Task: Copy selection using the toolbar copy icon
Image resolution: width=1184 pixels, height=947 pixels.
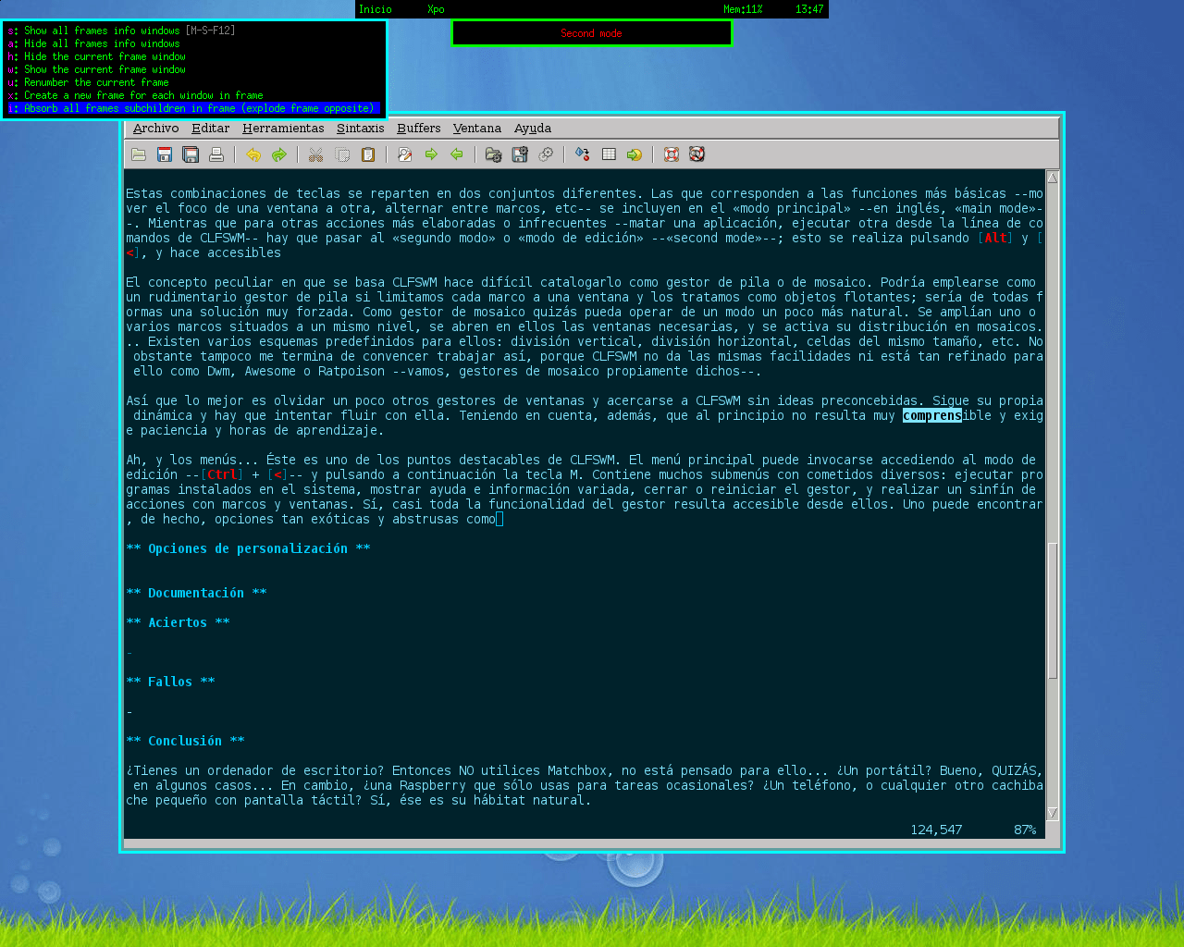Action: coord(342,154)
